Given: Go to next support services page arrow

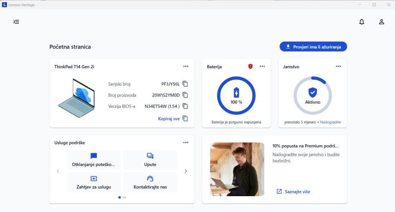Looking at the screenshot, I should tap(186, 171).
